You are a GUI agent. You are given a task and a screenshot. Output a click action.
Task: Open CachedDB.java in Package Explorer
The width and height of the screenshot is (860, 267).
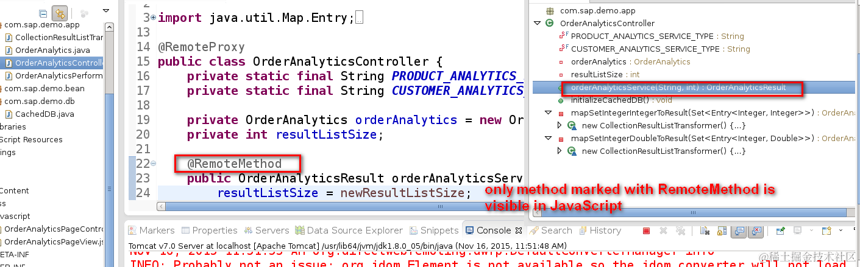pyautogui.click(x=40, y=114)
